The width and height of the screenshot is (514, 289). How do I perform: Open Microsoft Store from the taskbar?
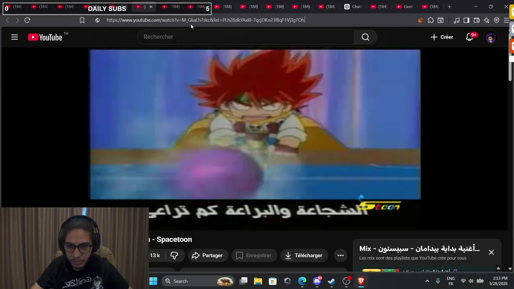(273, 281)
